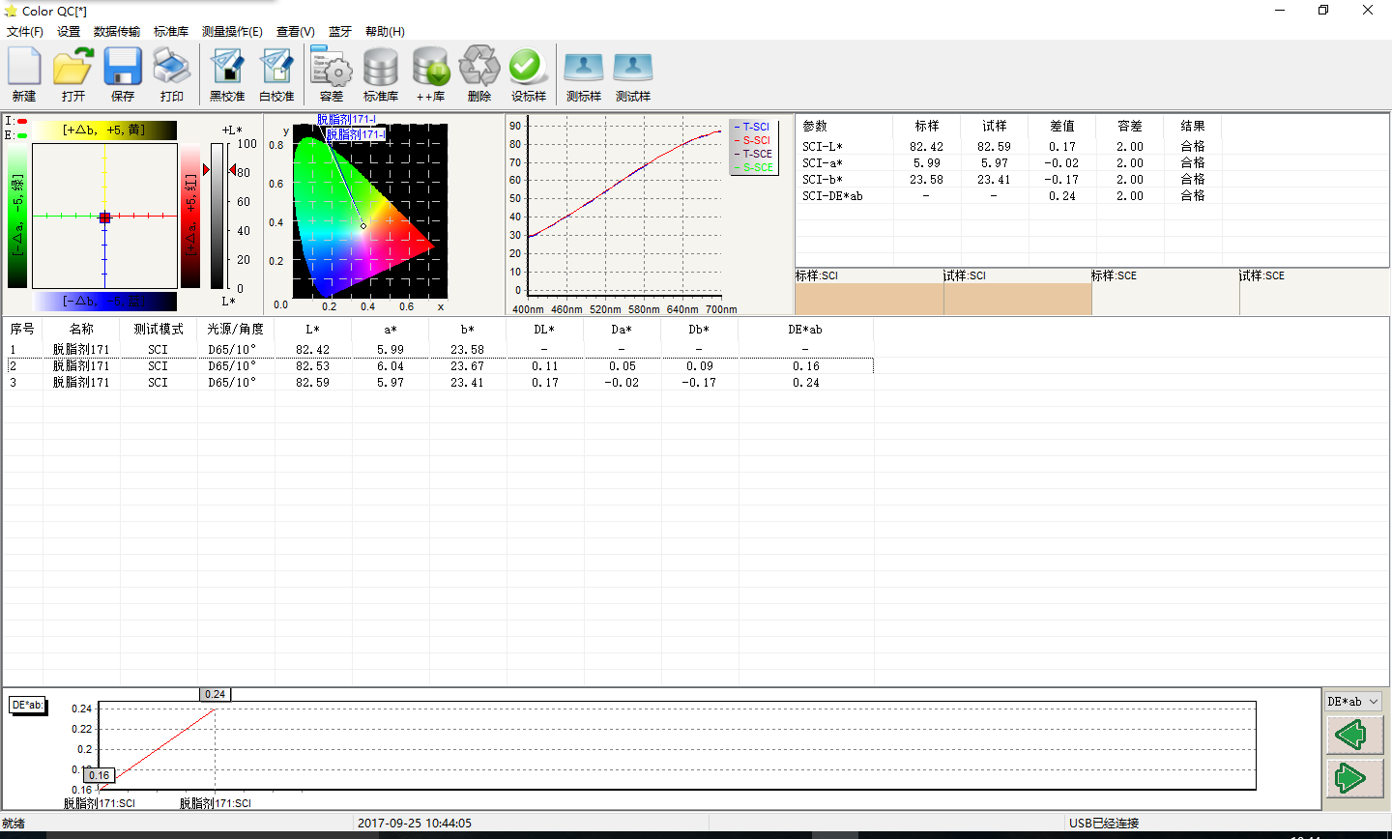Screen dimensions: 1392x839
Task: Select table row 2 with DE*ab 0.16
Action: point(439,366)
